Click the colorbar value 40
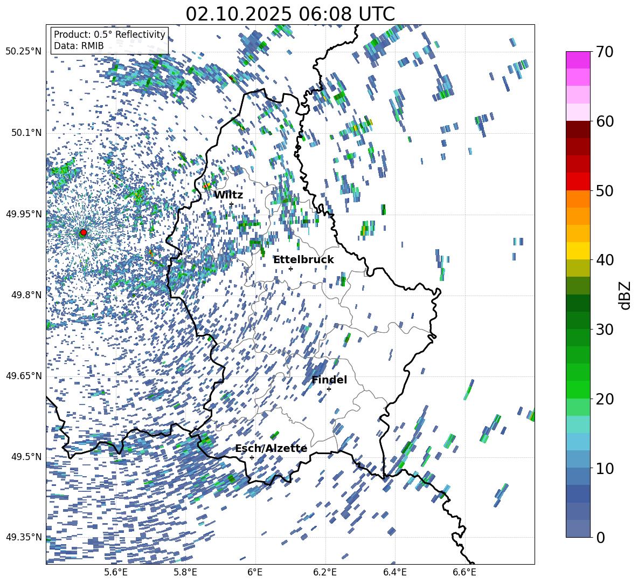This screenshot has width=638, height=583. click(604, 260)
